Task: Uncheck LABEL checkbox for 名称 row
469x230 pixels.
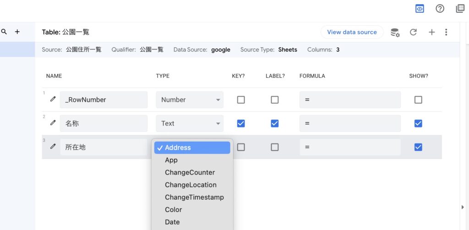Action: 274,123
